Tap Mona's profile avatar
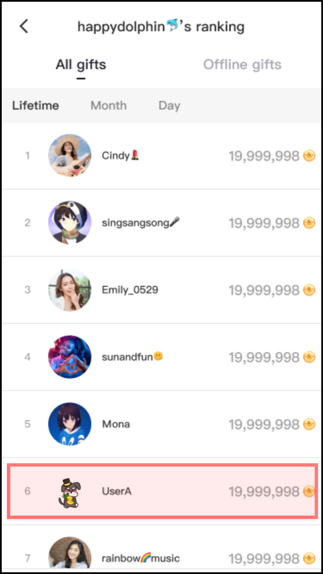The width and height of the screenshot is (323, 574). 70,424
